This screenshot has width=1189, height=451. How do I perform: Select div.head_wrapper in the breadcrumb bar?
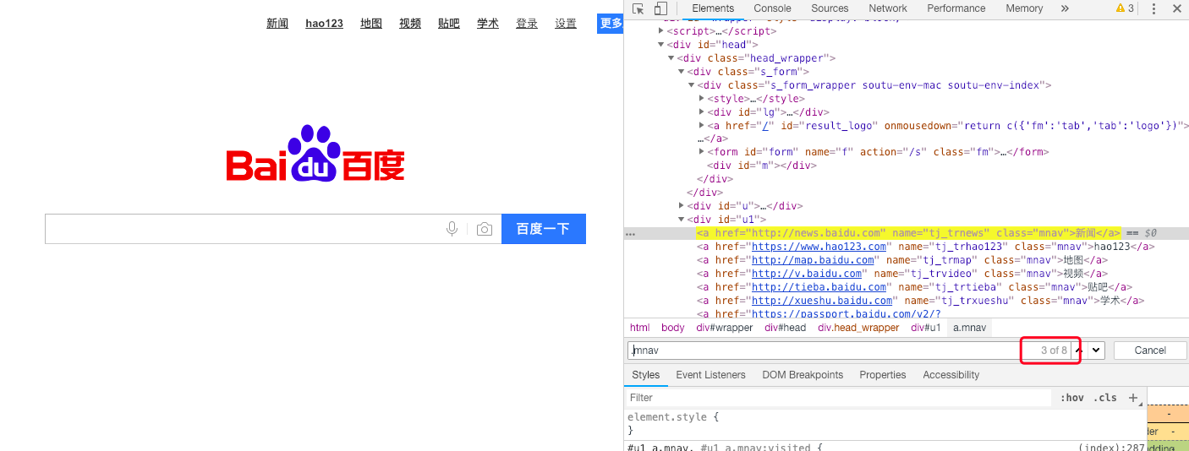pos(858,328)
